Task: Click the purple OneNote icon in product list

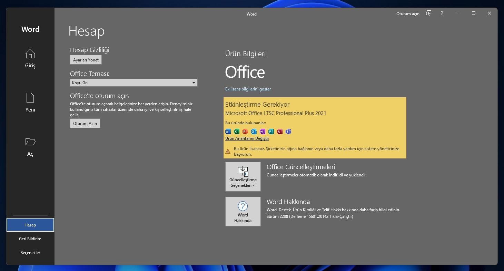Action: pyautogui.click(x=262, y=132)
